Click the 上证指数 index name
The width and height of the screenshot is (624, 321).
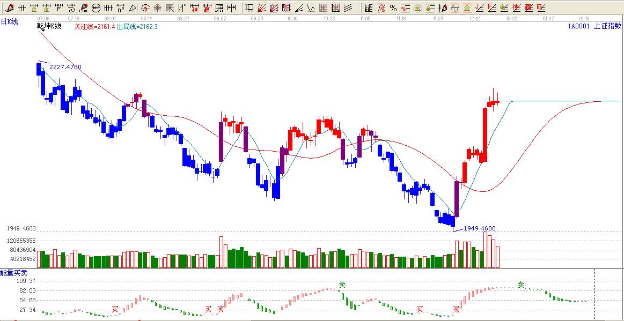tap(607, 26)
